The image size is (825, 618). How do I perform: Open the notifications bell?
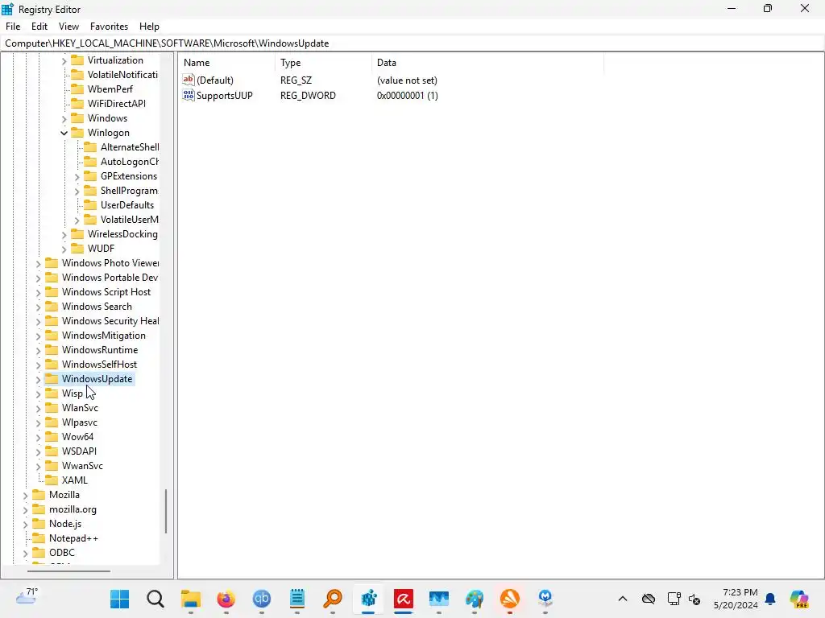point(770,599)
